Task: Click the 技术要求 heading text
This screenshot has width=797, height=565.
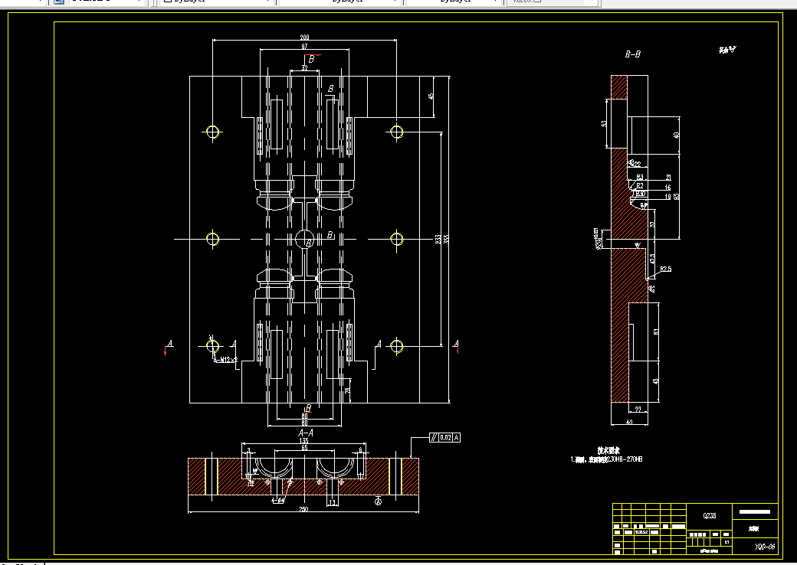Action: (x=608, y=451)
